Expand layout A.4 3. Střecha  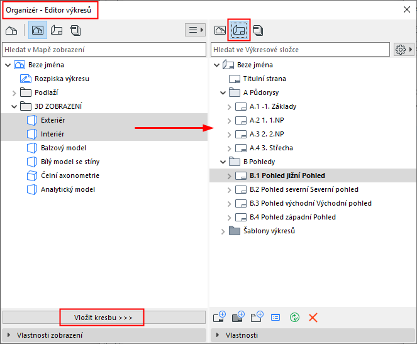(229, 148)
